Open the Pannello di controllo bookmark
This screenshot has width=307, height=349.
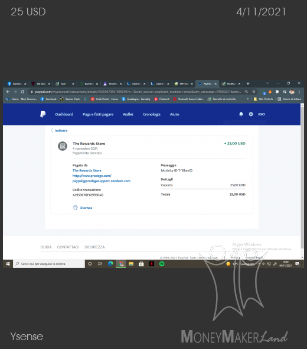point(221,99)
